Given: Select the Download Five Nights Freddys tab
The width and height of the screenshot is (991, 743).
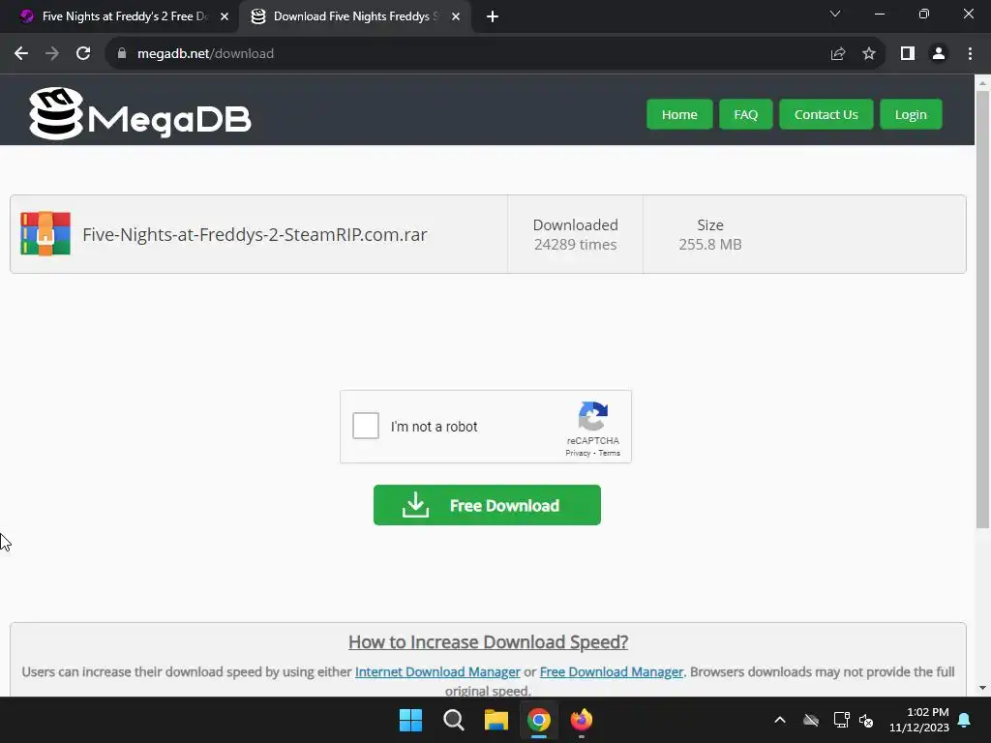Looking at the screenshot, I should tap(354, 16).
